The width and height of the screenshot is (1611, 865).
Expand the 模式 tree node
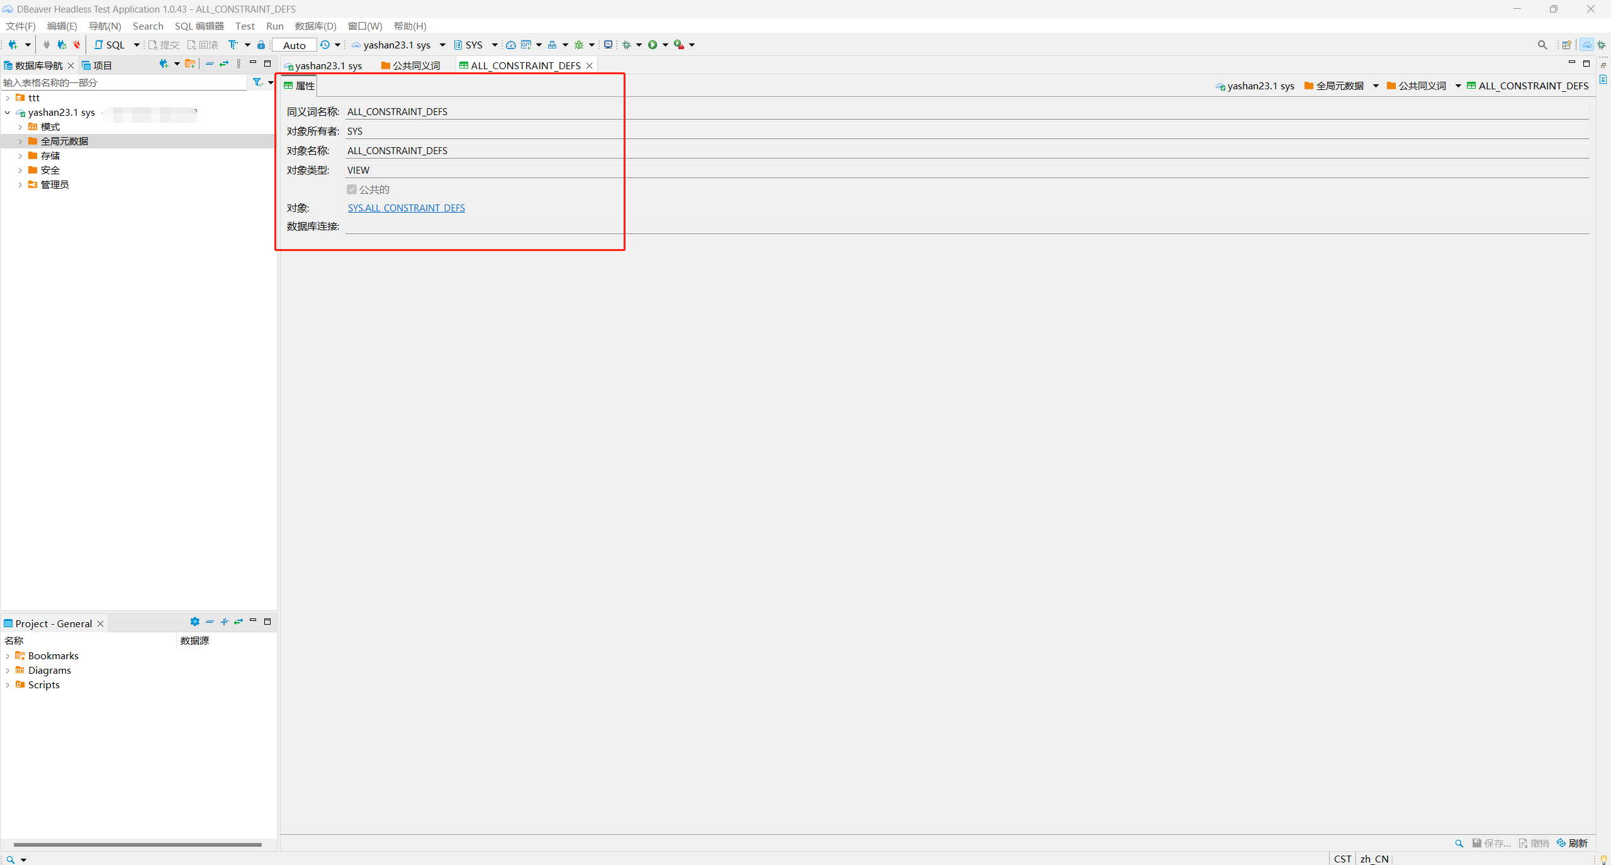coord(20,126)
